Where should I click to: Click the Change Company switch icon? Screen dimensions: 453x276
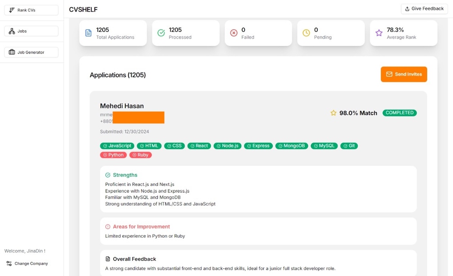pyautogui.click(x=9, y=263)
